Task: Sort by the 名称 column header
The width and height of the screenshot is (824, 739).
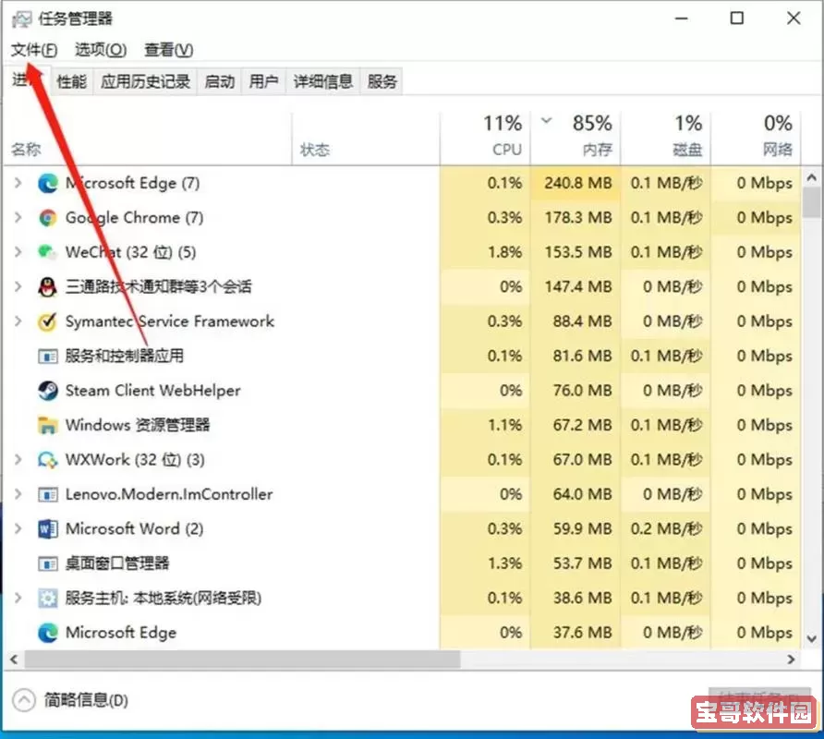Action: (x=147, y=139)
